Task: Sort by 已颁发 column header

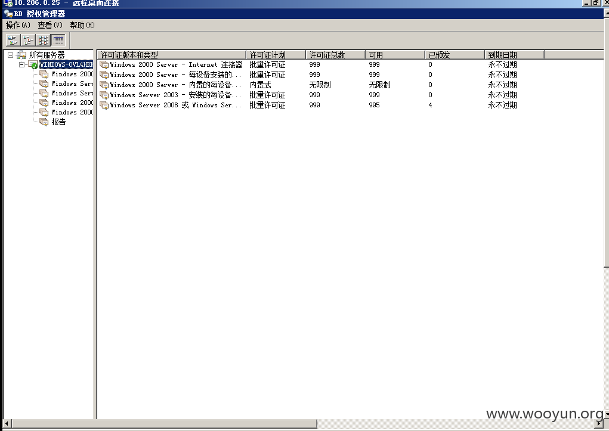Action: point(455,55)
